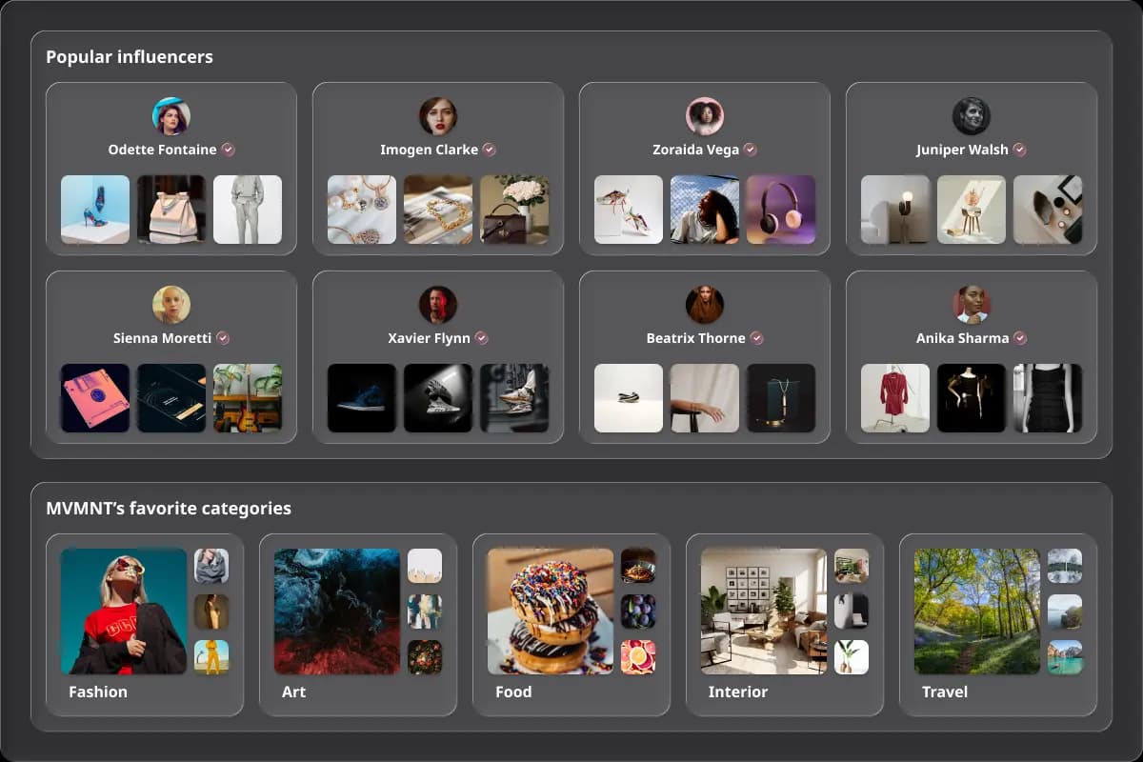Viewport: 1143px width, 762px height.
Task: Open Sienna Moretti's profile avatar
Action: point(171,305)
